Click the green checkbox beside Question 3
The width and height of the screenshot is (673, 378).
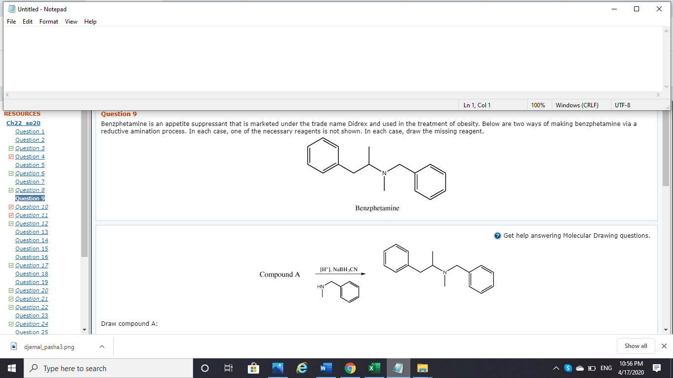tap(11, 148)
